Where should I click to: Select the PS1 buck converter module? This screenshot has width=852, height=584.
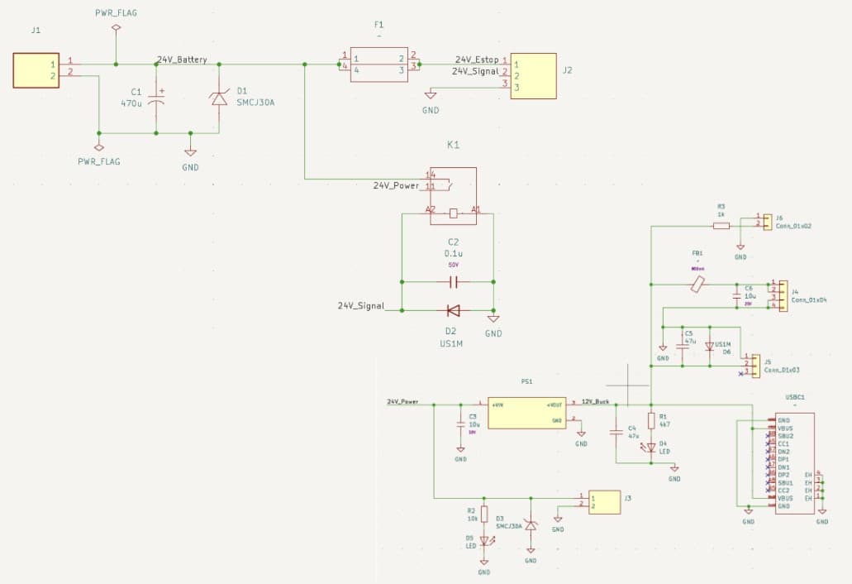tap(527, 413)
